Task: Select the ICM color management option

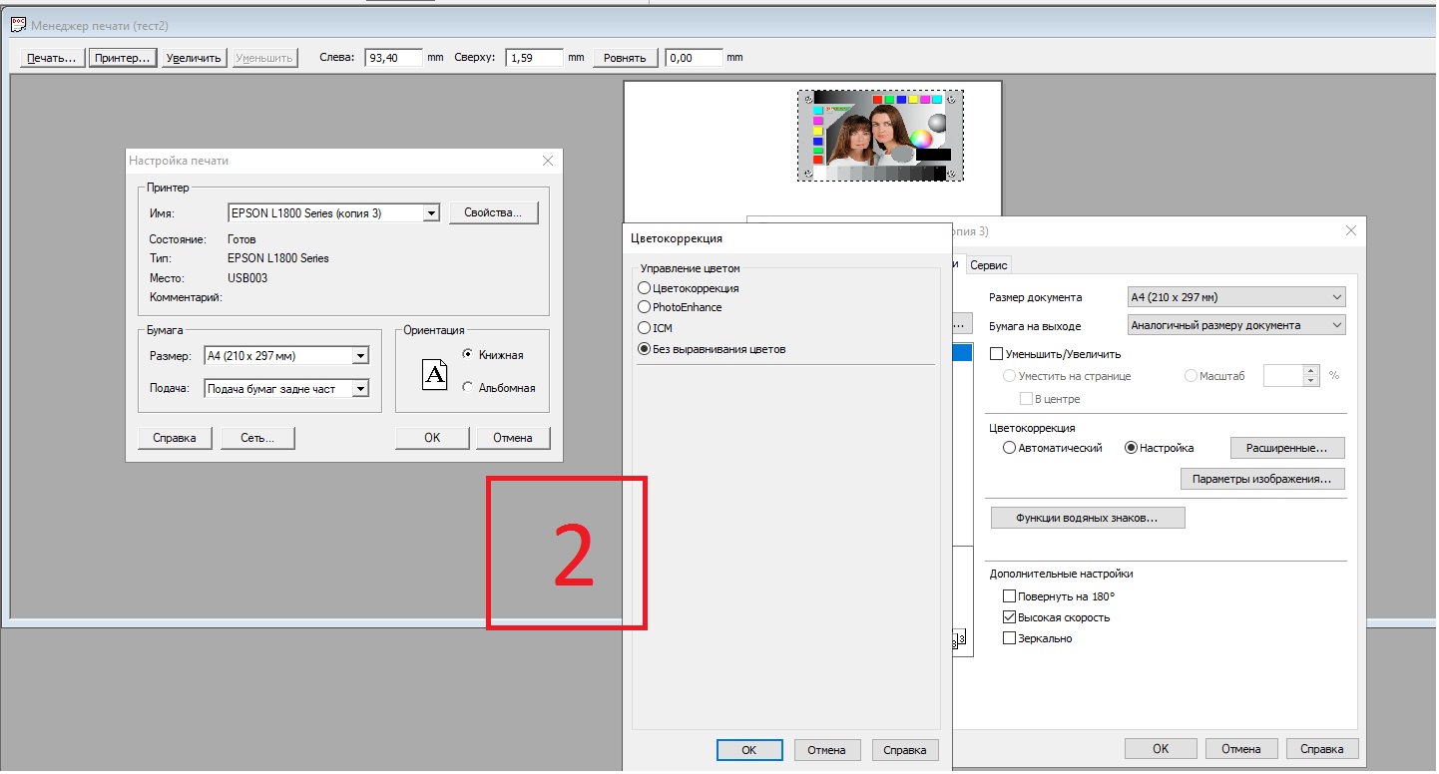Action: pos(644,327)
